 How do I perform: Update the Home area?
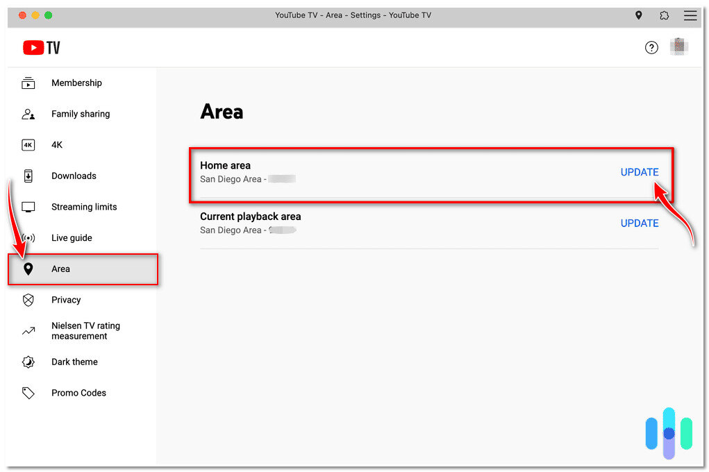coord(639,172)
